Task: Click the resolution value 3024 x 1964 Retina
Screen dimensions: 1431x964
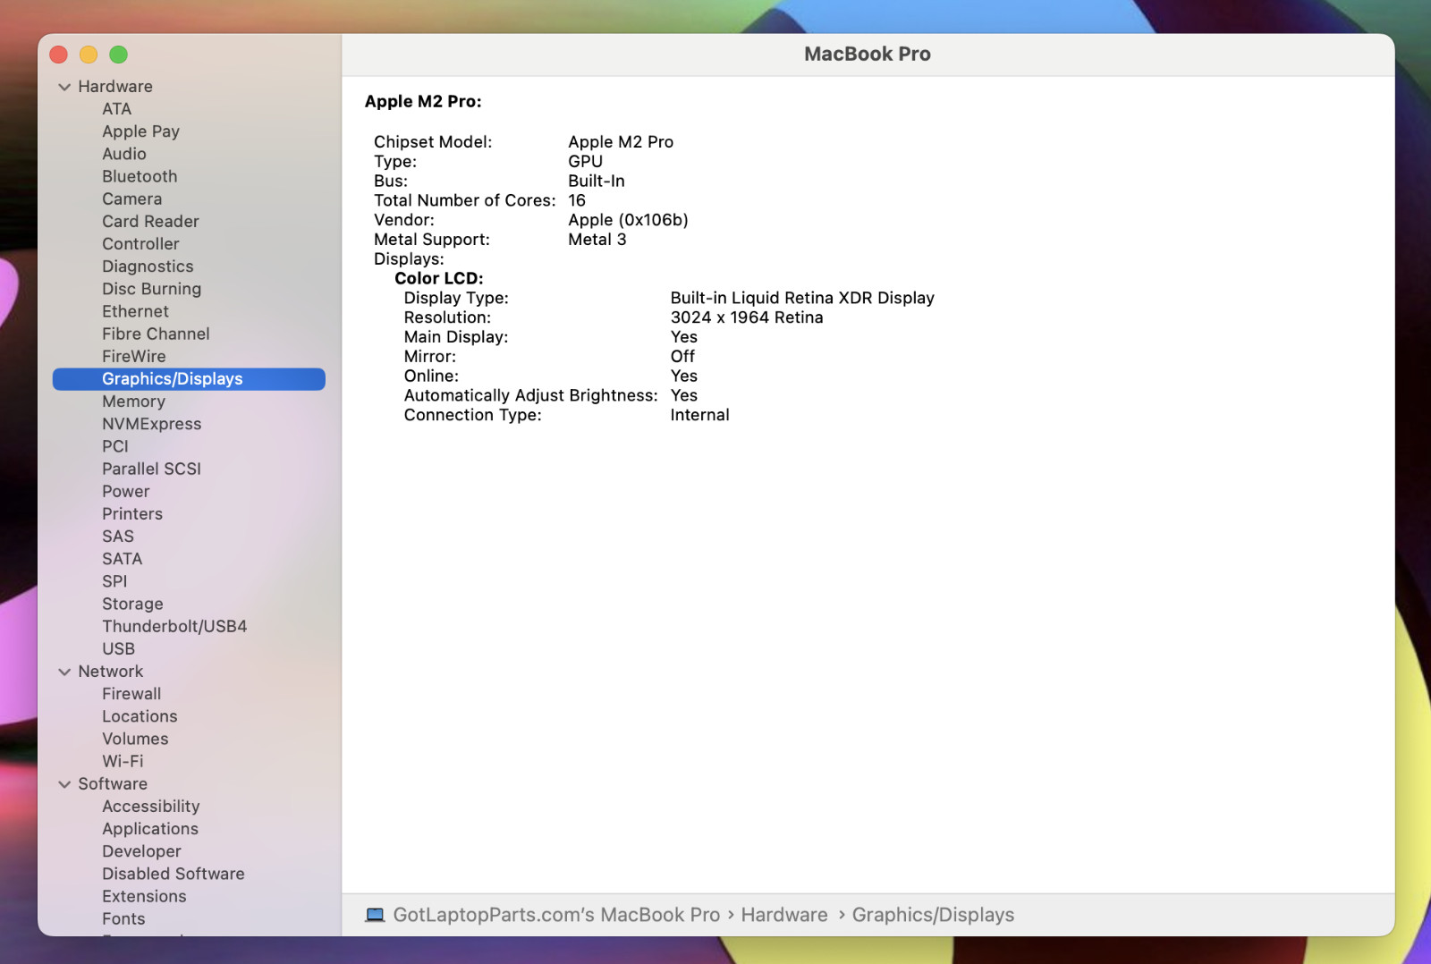Action: tap(747, 317)
